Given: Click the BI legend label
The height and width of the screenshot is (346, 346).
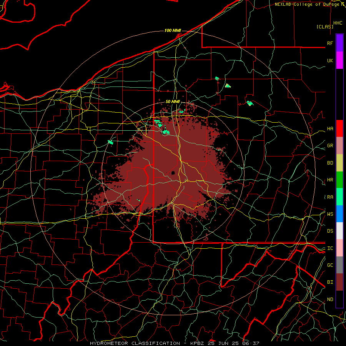Looking at the screenshot, I should coord(330,282).
